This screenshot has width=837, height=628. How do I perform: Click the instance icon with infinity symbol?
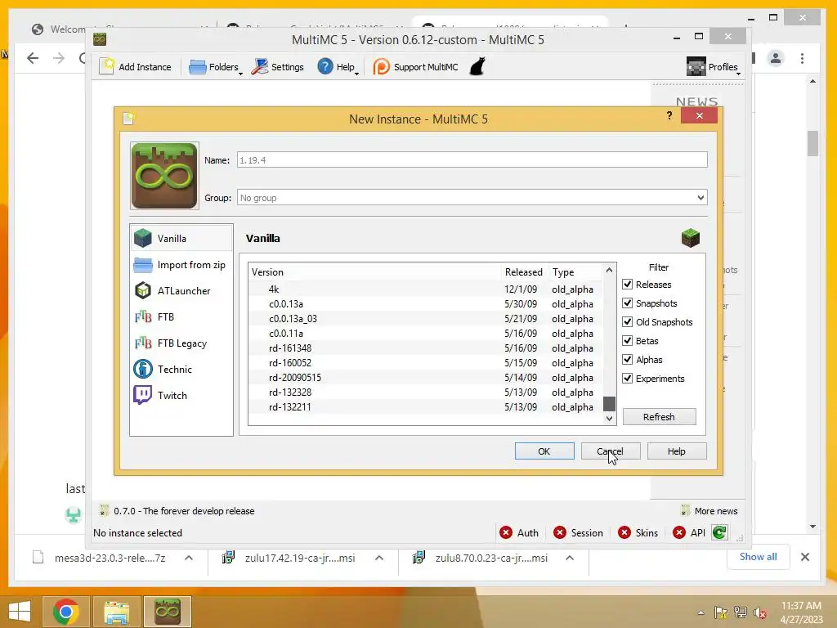coord(164,176)
